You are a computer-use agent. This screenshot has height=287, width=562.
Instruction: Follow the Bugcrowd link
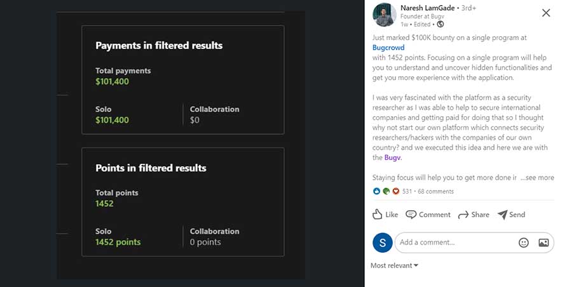pyautogui.click(x=389, y=48)
